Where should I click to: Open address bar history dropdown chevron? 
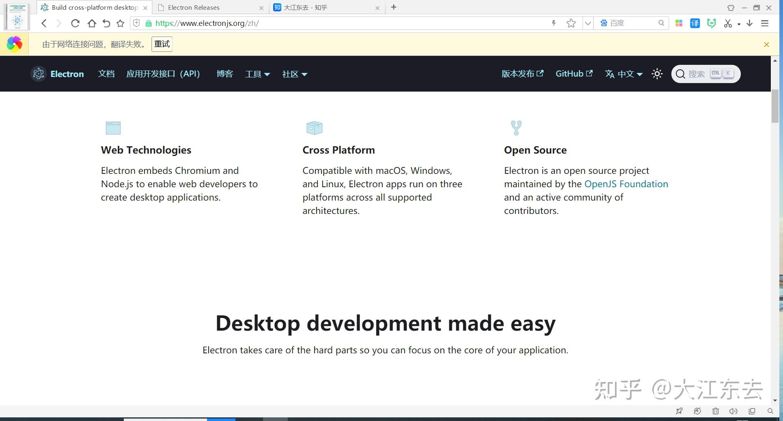pos(587,24)
